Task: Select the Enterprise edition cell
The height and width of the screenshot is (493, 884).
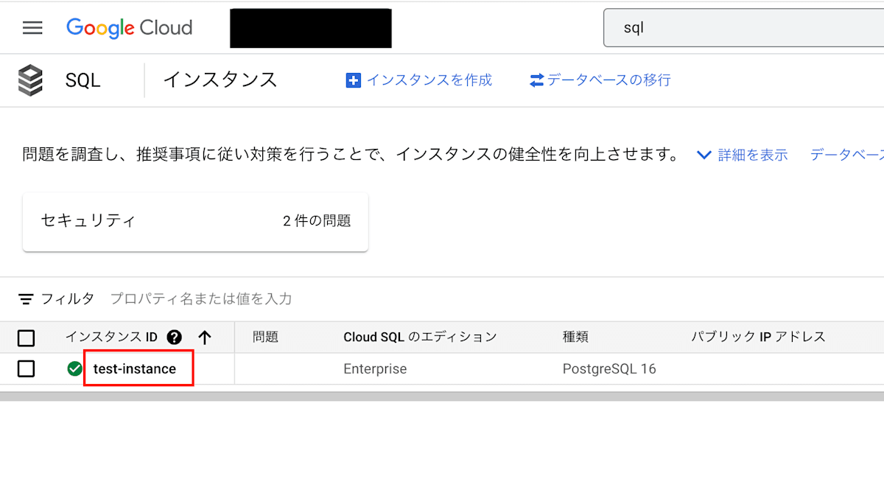Action: [x=375, y=368]
